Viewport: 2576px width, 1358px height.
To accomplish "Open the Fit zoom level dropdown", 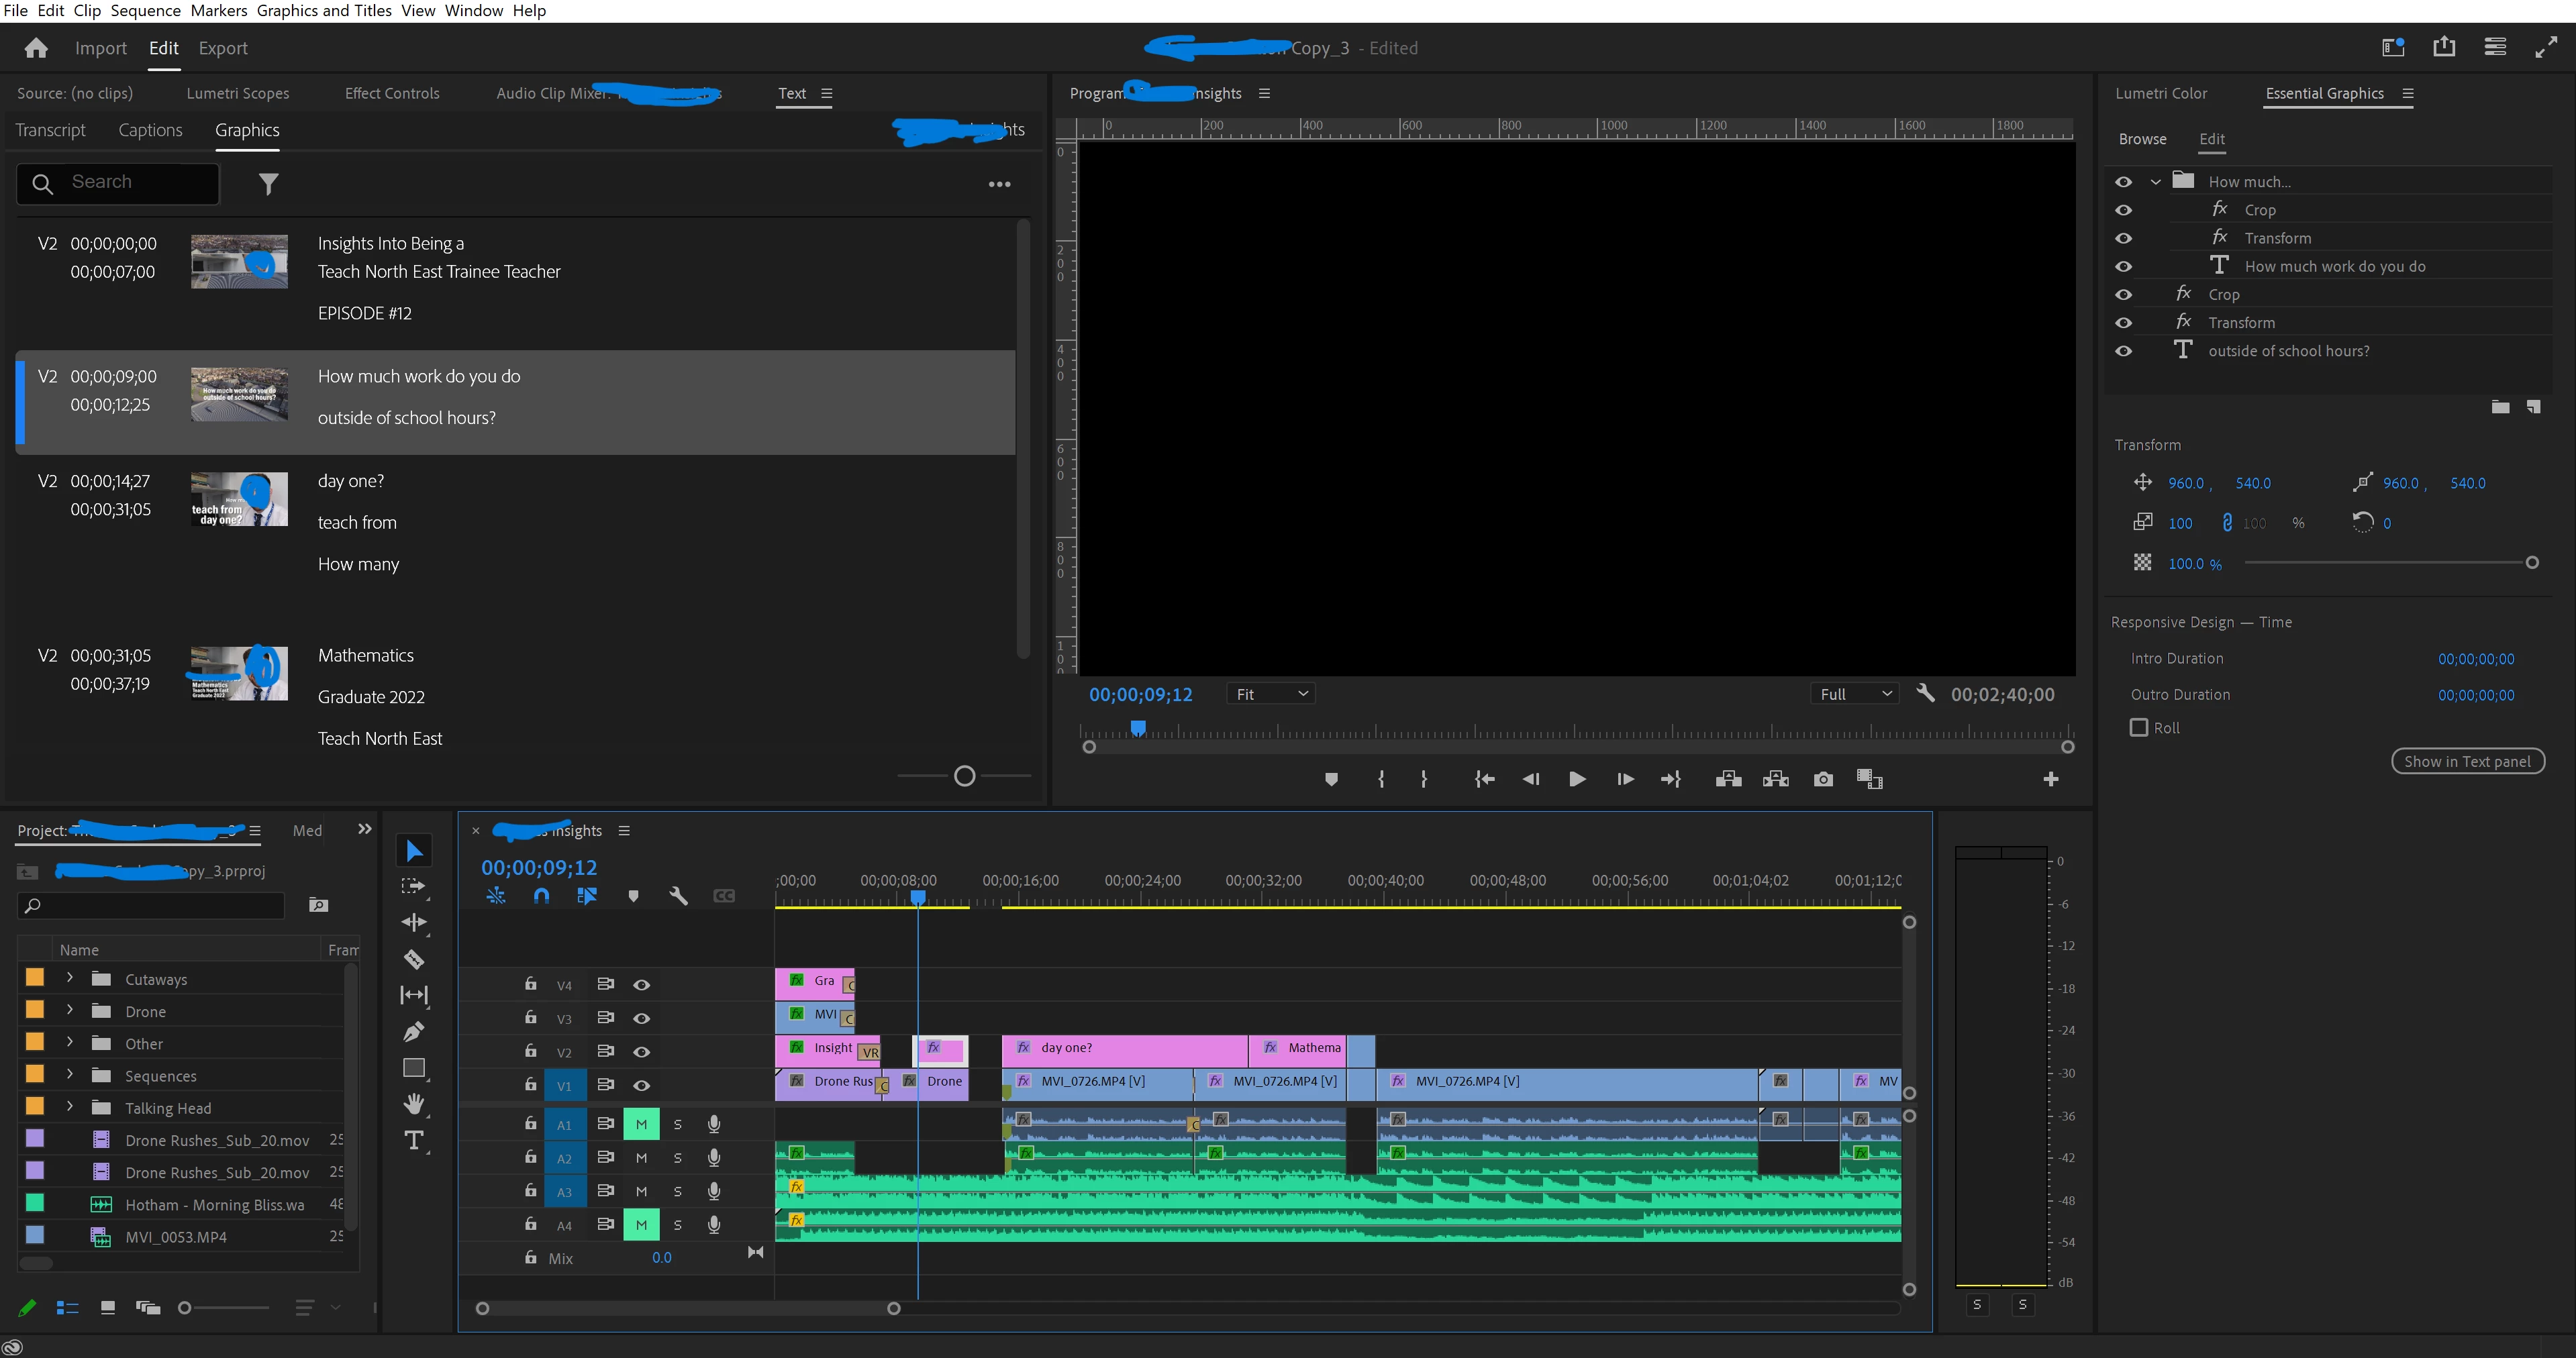I will click(1270, 694).
